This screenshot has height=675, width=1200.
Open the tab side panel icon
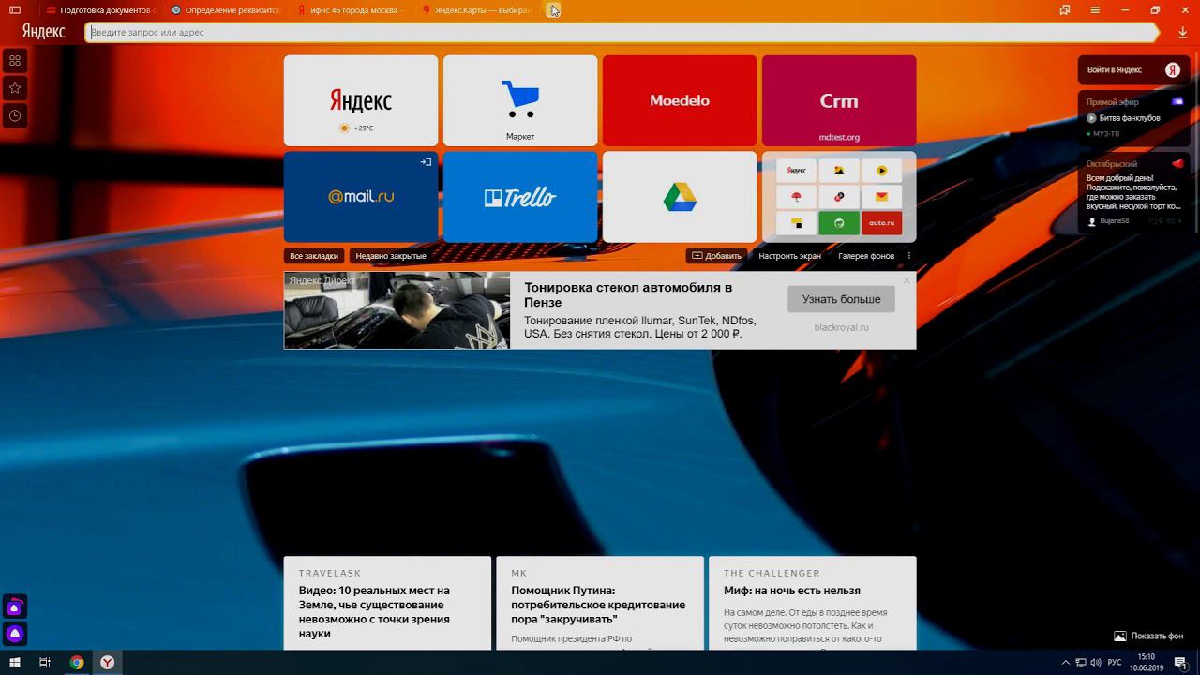tap(15, 9)
